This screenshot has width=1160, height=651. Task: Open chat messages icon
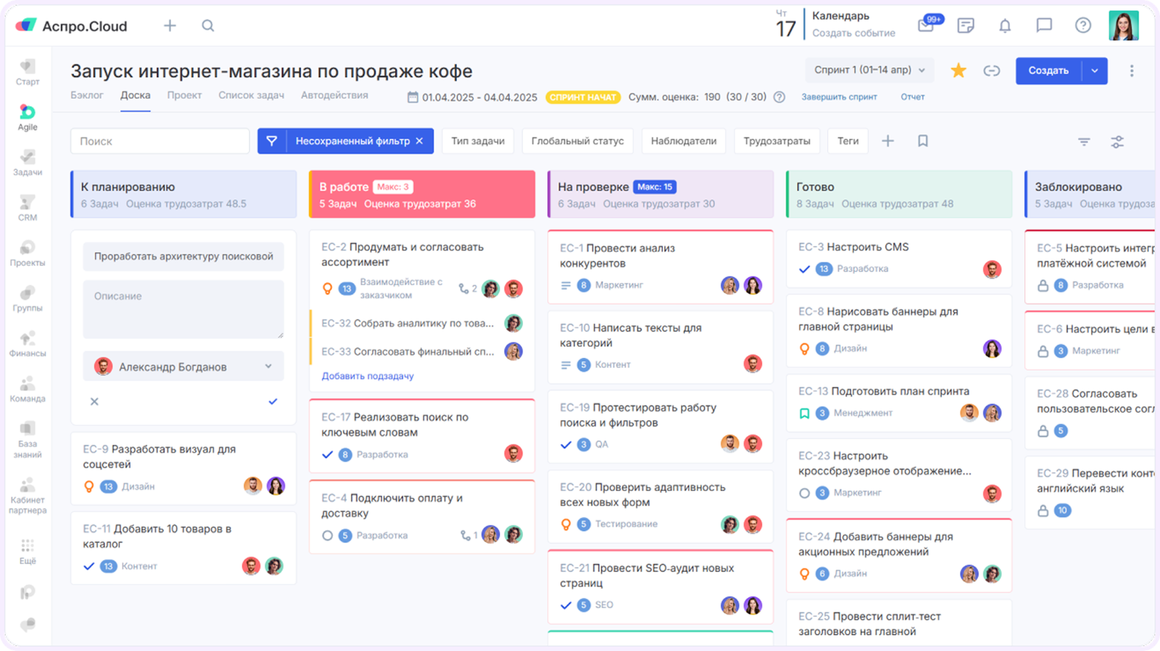click(1044, 26)
